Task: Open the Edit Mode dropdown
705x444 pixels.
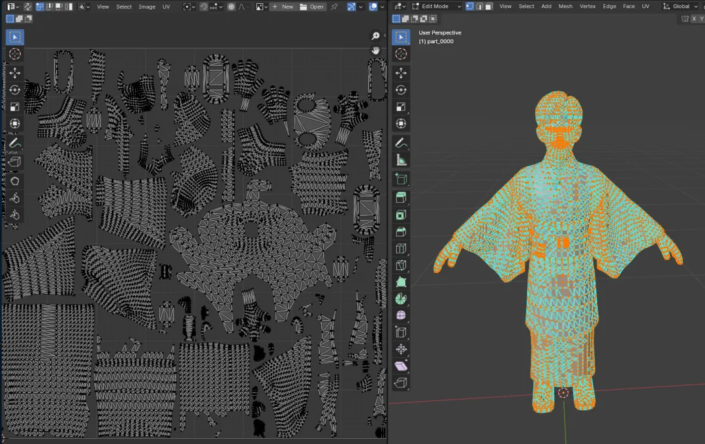Action: tap(436, 7)
